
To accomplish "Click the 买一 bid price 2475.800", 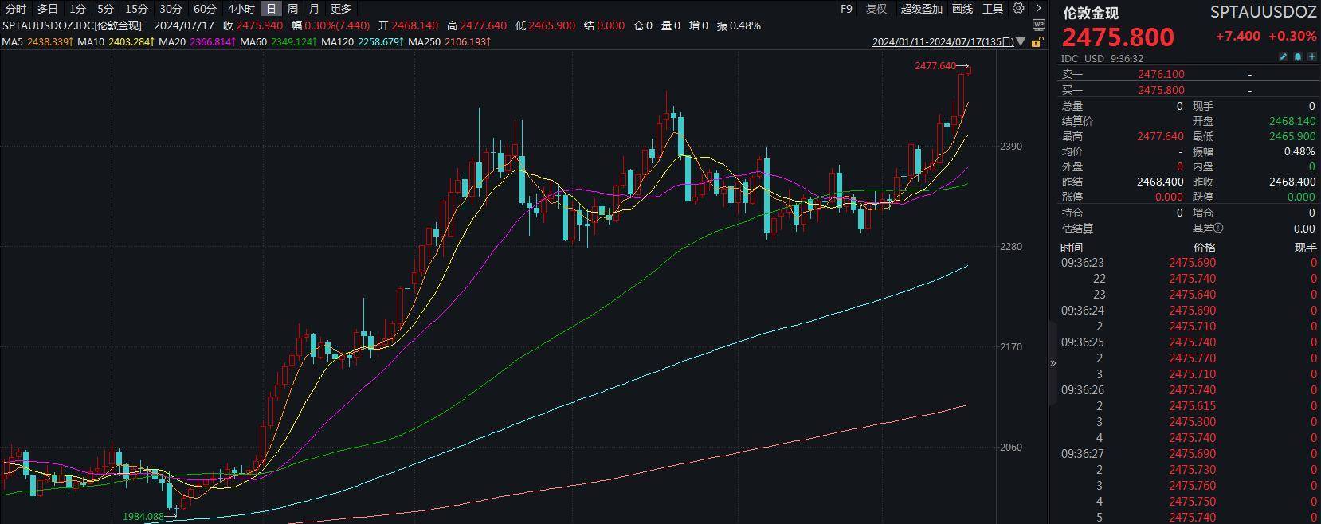I will [1161, 90].
